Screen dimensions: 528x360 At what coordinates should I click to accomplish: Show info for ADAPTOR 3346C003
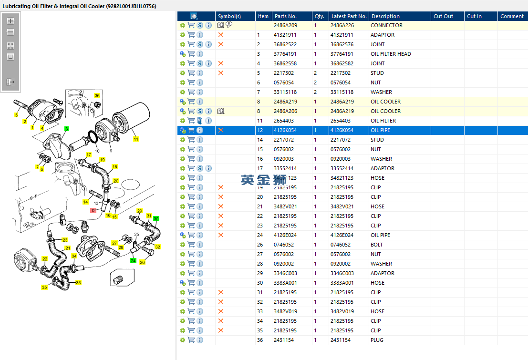[x=200, y=273]
